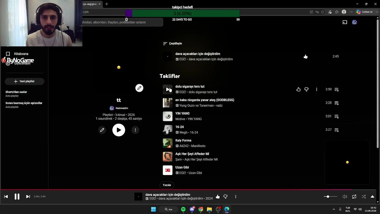Open the 'Çeşidləyin' sort menu
The image size is (380, 214).
coord(172,43)
